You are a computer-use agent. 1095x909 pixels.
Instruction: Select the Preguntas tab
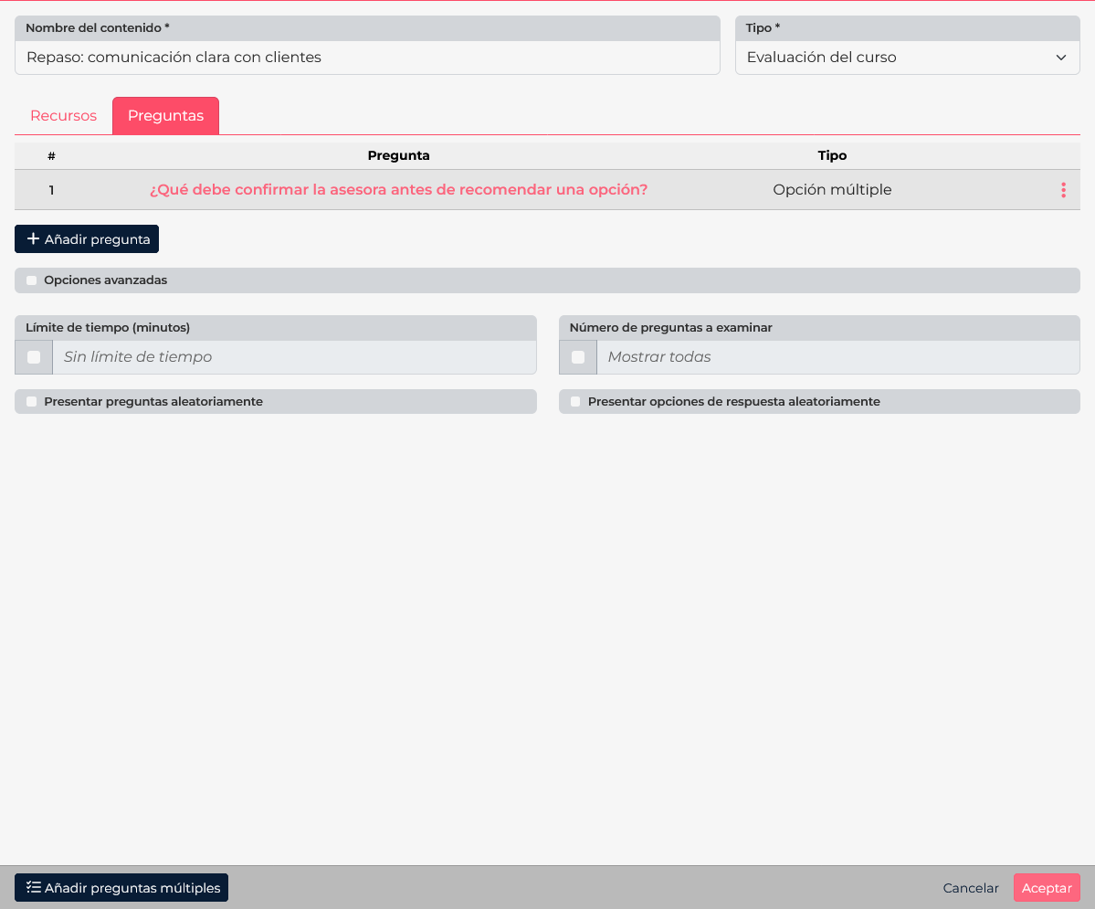(165, 116)
